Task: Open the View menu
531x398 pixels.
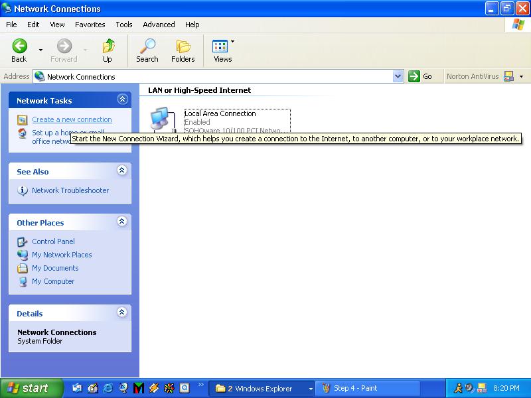Action: (x=57, y=25)
